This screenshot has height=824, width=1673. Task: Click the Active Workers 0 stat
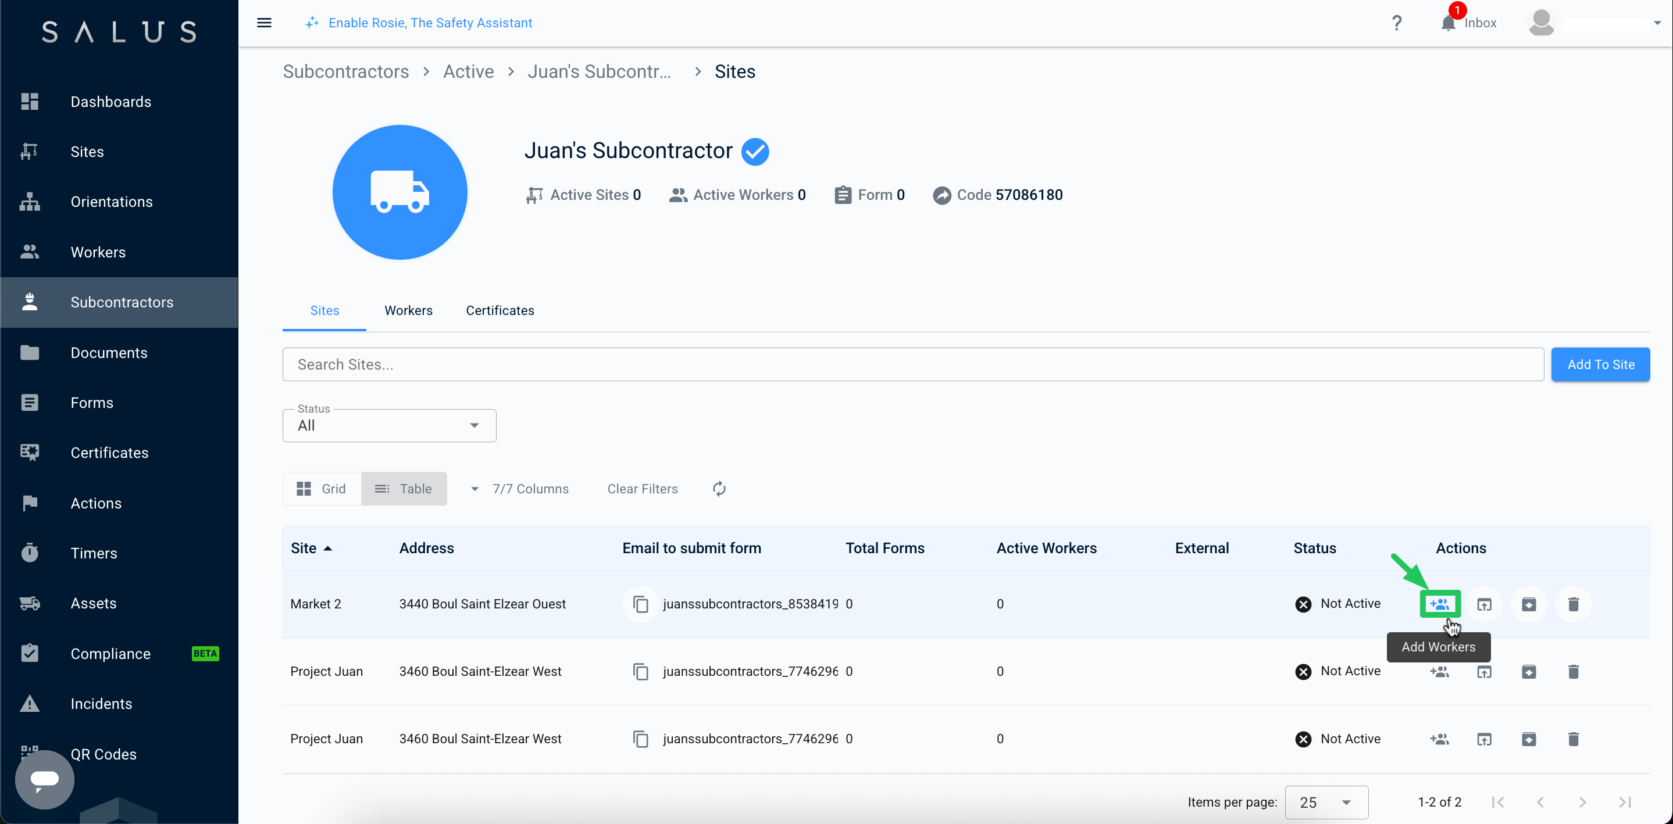tap(737, 195)
